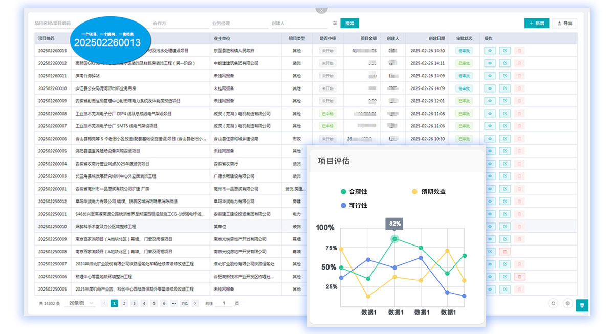The height and width of the screenshot is (334, 614).
Task: Open the table settings gear icon
Action: [x=567, y=303]
